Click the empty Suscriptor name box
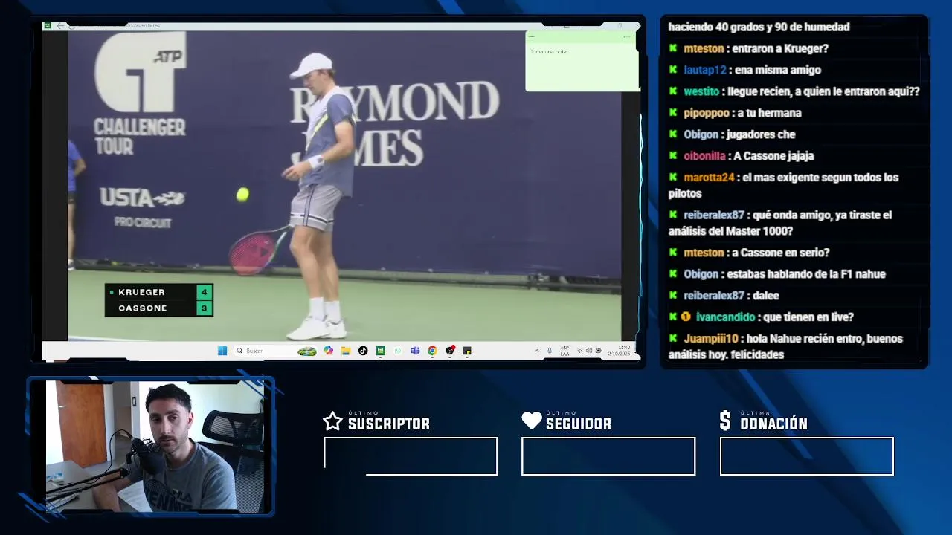The height and width of the screenshot is (535, 952). coord(411,456)
